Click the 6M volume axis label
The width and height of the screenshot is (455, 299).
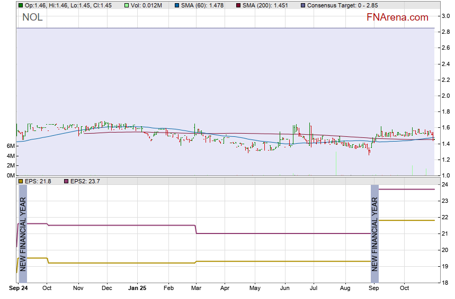point(11,146)
